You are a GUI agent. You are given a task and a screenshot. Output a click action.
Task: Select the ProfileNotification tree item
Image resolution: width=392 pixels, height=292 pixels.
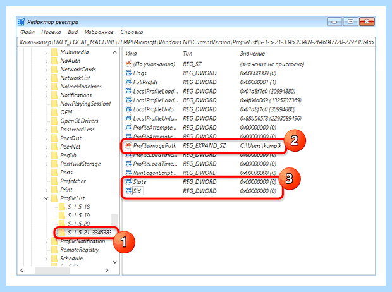[82, 241]
